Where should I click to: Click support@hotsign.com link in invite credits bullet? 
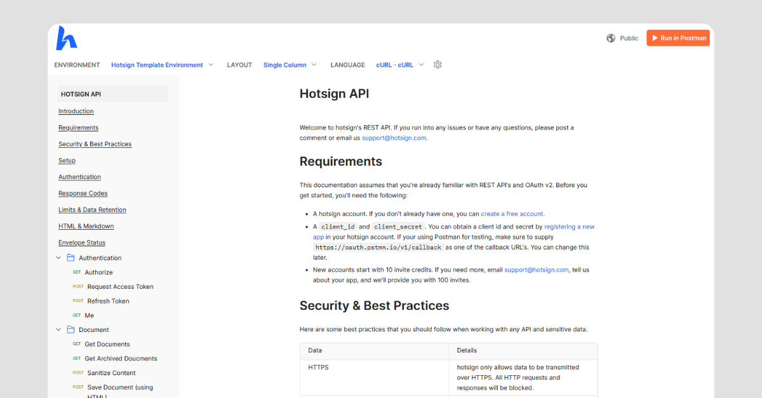(537, 270)
